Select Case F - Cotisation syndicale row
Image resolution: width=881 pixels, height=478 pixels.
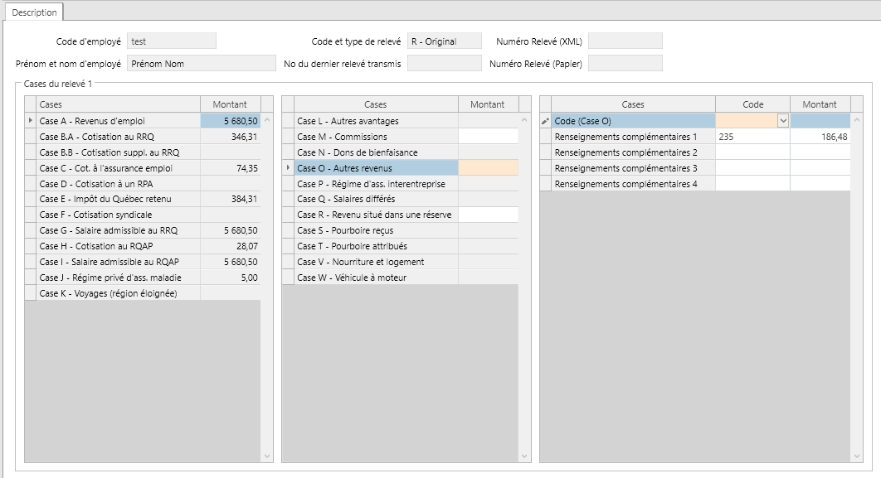point(143,215)
